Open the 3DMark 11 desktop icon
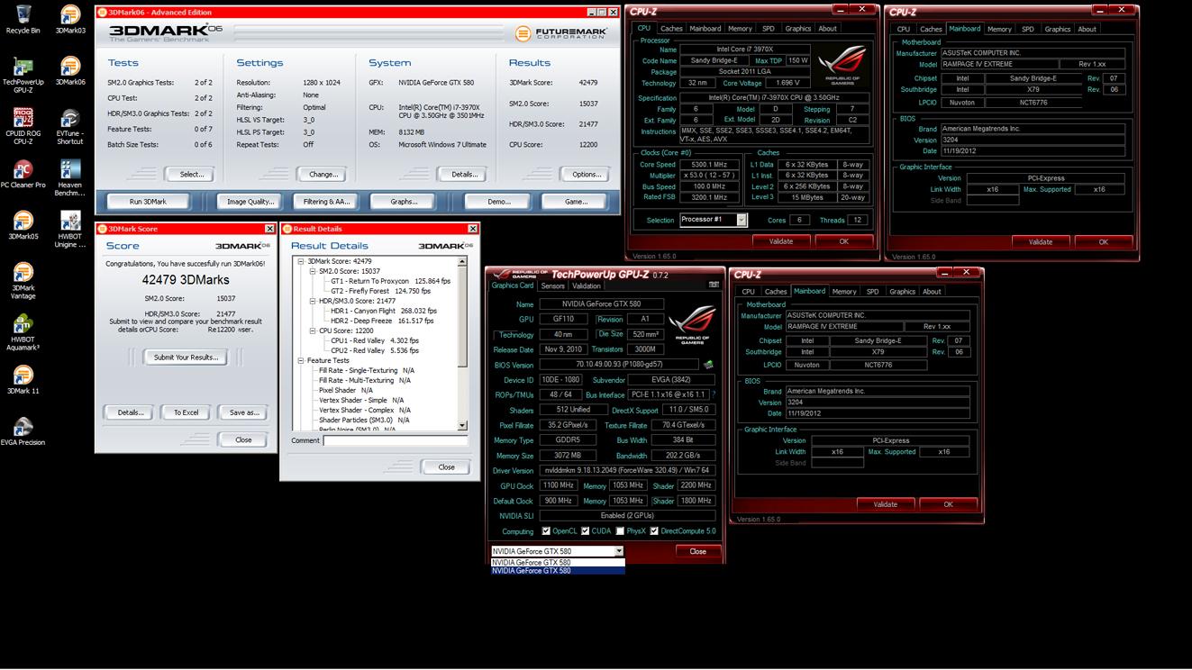 (23, 379)
